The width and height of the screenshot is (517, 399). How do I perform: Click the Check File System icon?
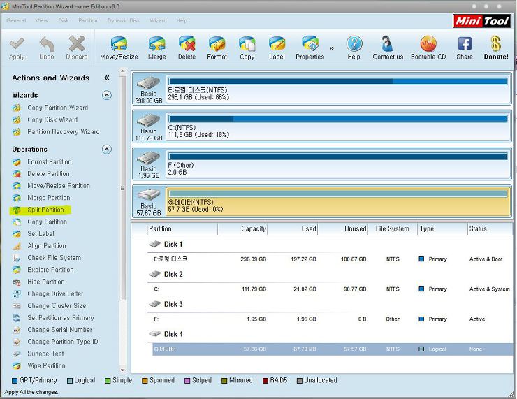[x=17, y=258]
